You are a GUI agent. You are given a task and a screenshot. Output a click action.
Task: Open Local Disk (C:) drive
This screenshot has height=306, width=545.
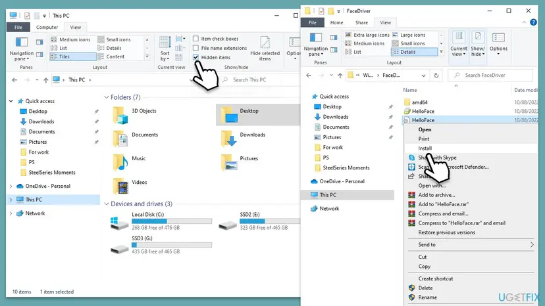(x=161, y=221)
